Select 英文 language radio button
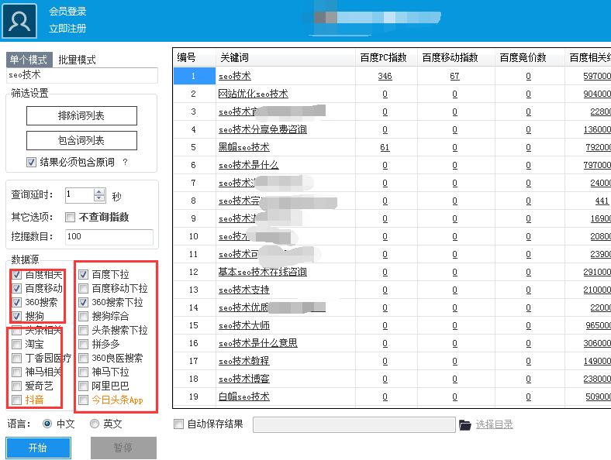611x460 pixels. tap(95, 424)
